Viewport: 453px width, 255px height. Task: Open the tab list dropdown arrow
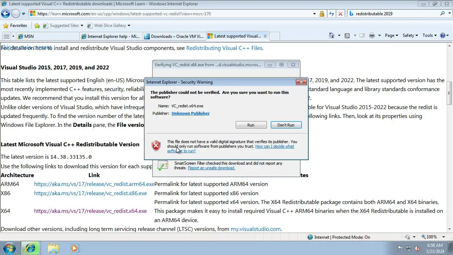coord(13,36)
